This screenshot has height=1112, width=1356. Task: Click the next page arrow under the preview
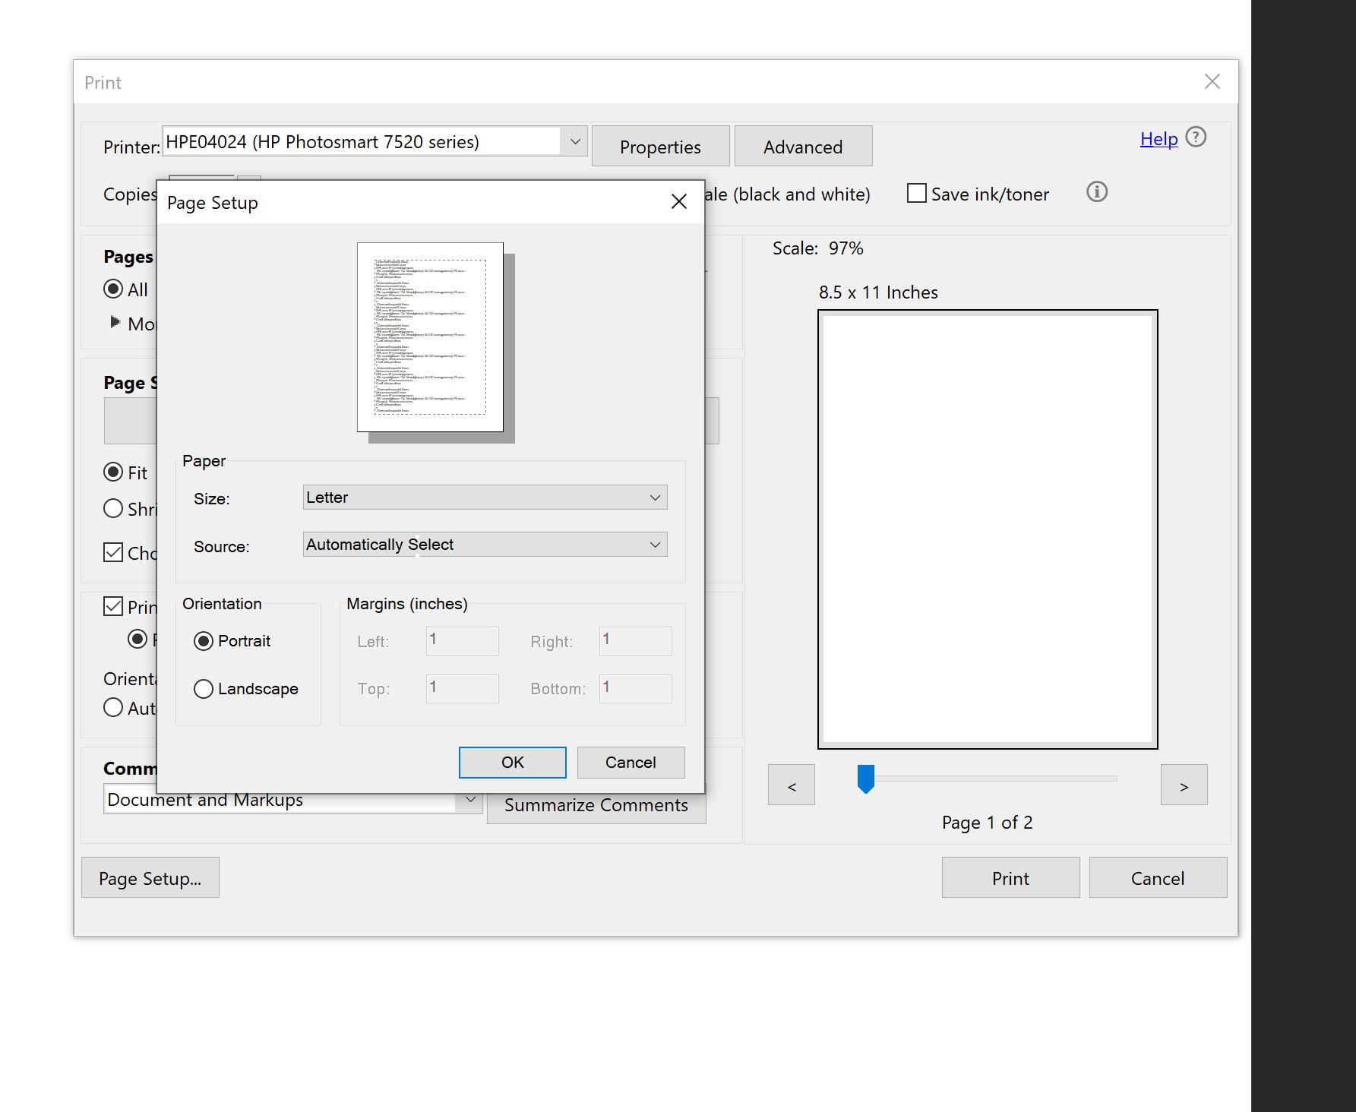1184,785
